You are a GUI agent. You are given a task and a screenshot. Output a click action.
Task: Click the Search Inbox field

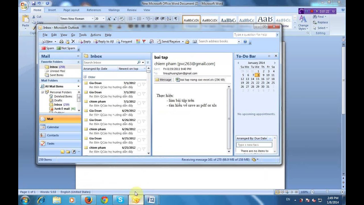110,62
